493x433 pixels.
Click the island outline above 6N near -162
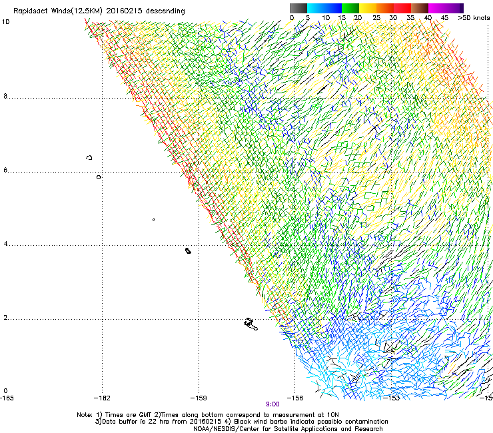pos(89,157)
